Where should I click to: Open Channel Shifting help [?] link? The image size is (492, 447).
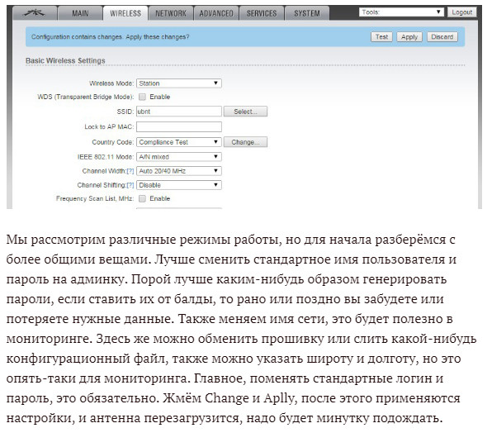point(130,185)
